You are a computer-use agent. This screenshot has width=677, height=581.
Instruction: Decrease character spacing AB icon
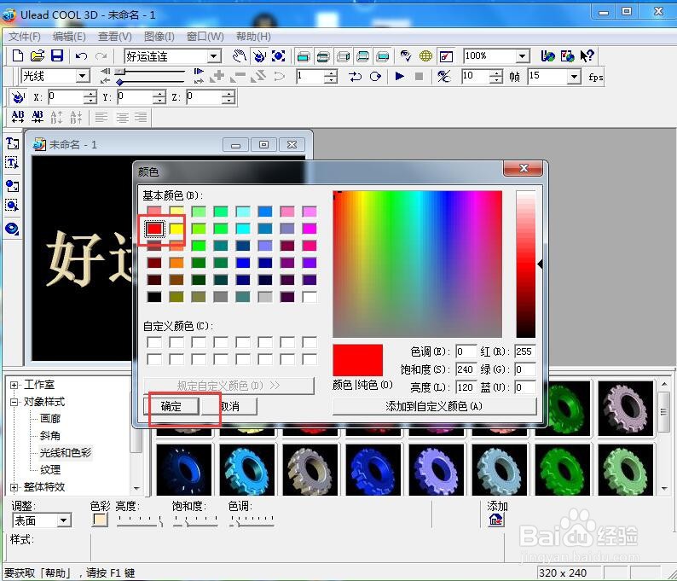(38, 117)
